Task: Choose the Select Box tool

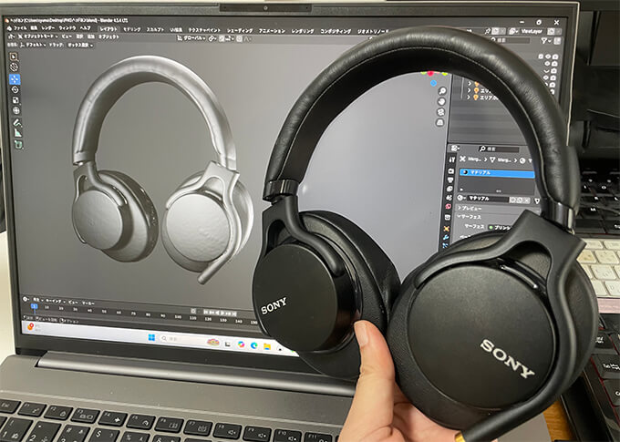Action: pyautogui.click(x=15, y=56)
